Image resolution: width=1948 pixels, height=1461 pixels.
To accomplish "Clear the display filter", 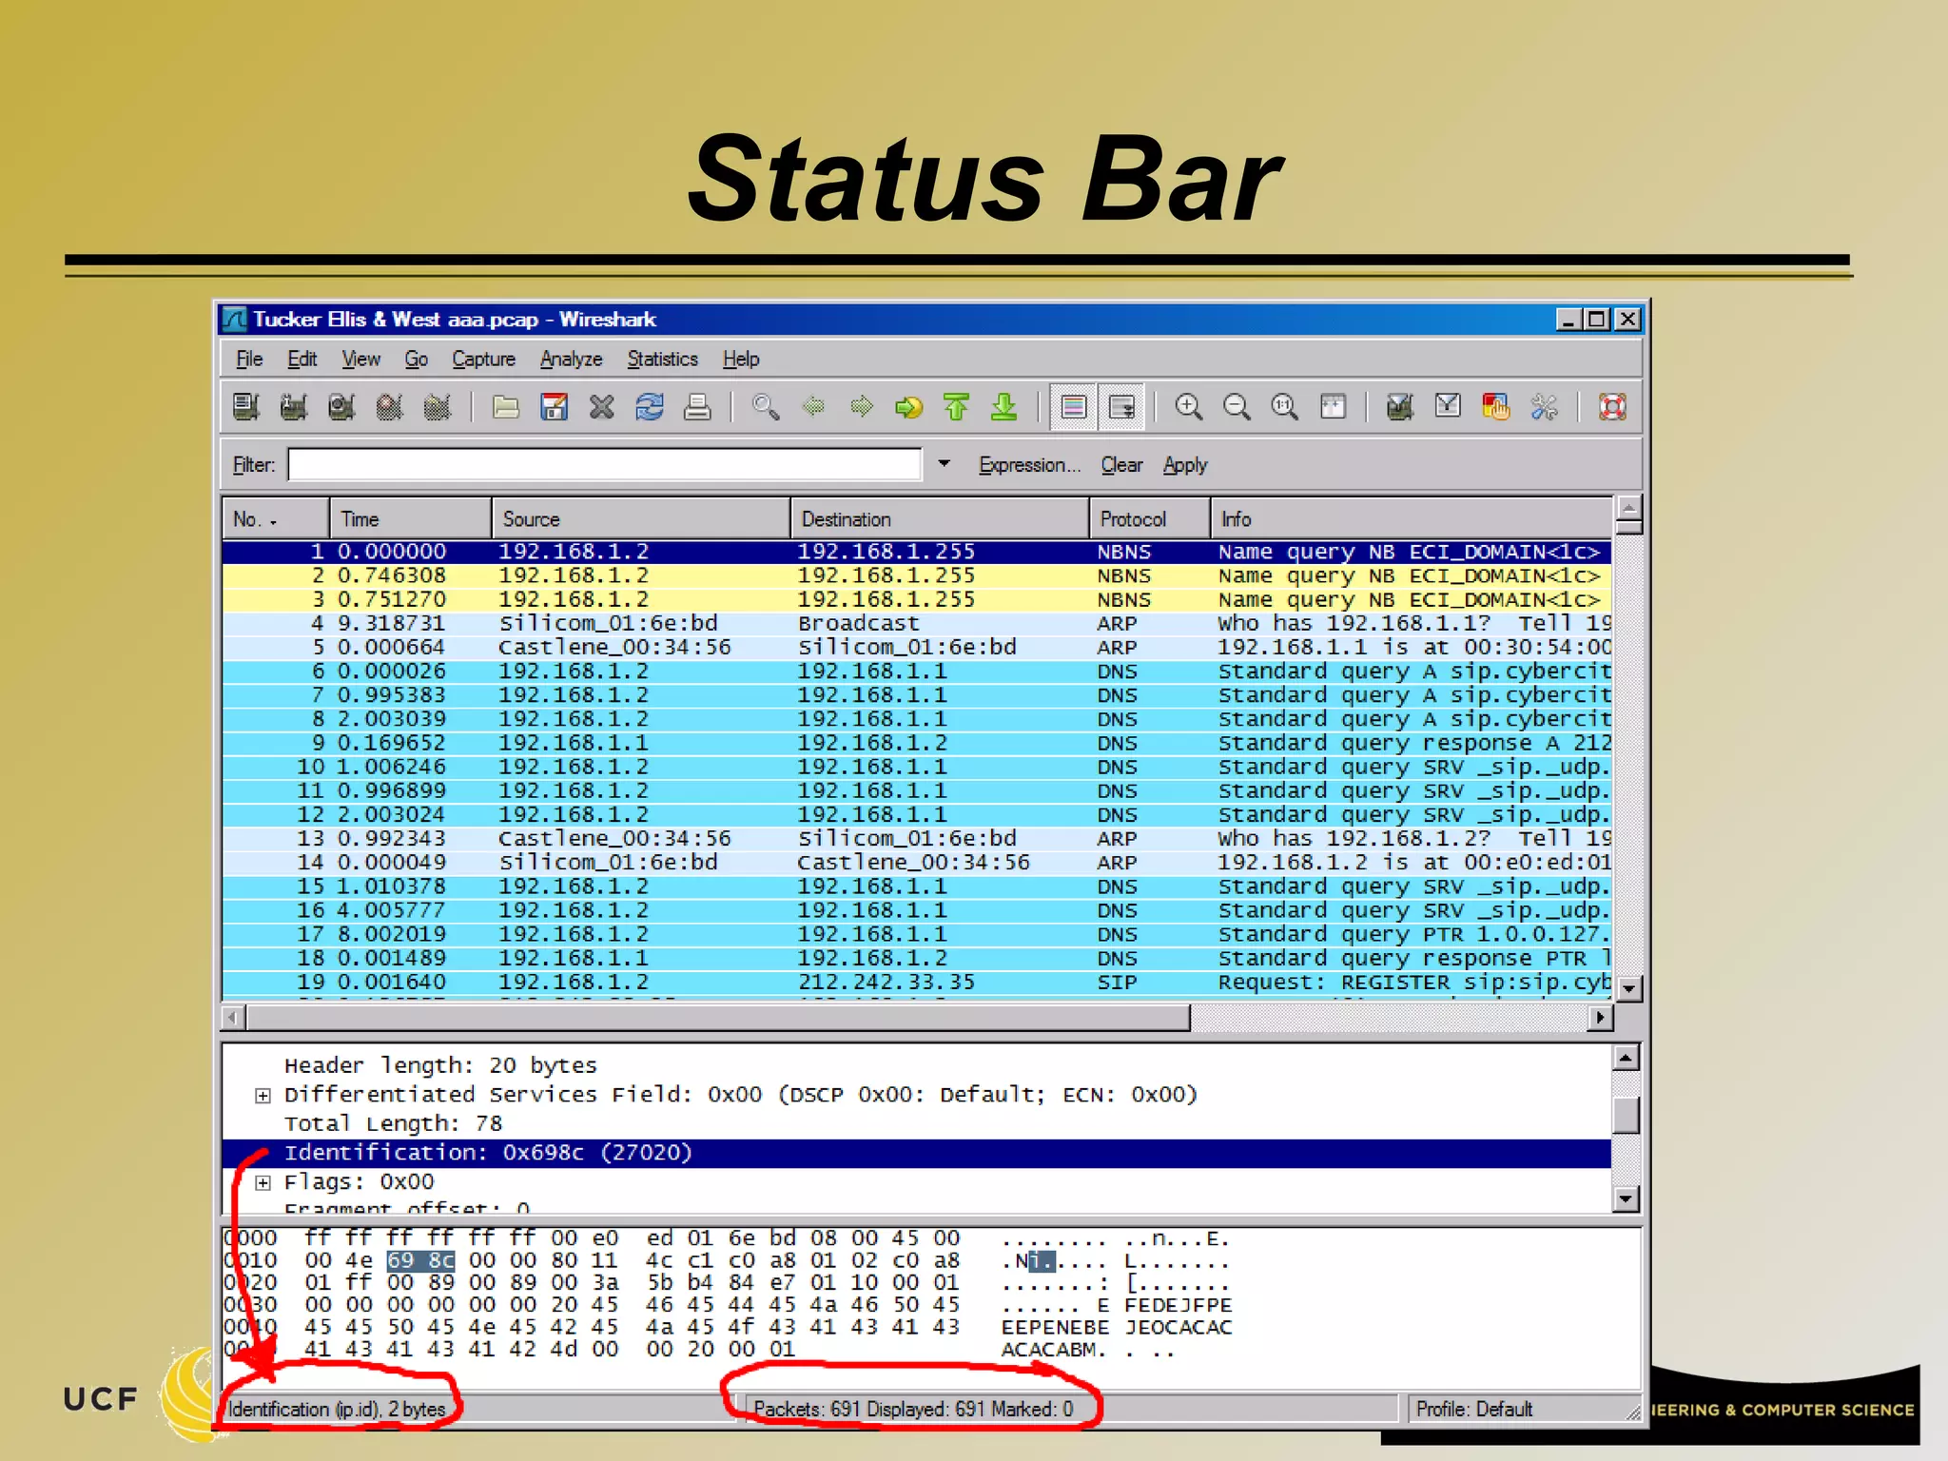I will pyautogui.click(x=1122, y=465).
